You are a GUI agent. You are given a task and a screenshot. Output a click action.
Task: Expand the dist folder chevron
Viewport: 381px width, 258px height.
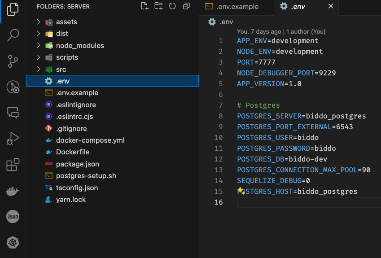tap(39, 34)
